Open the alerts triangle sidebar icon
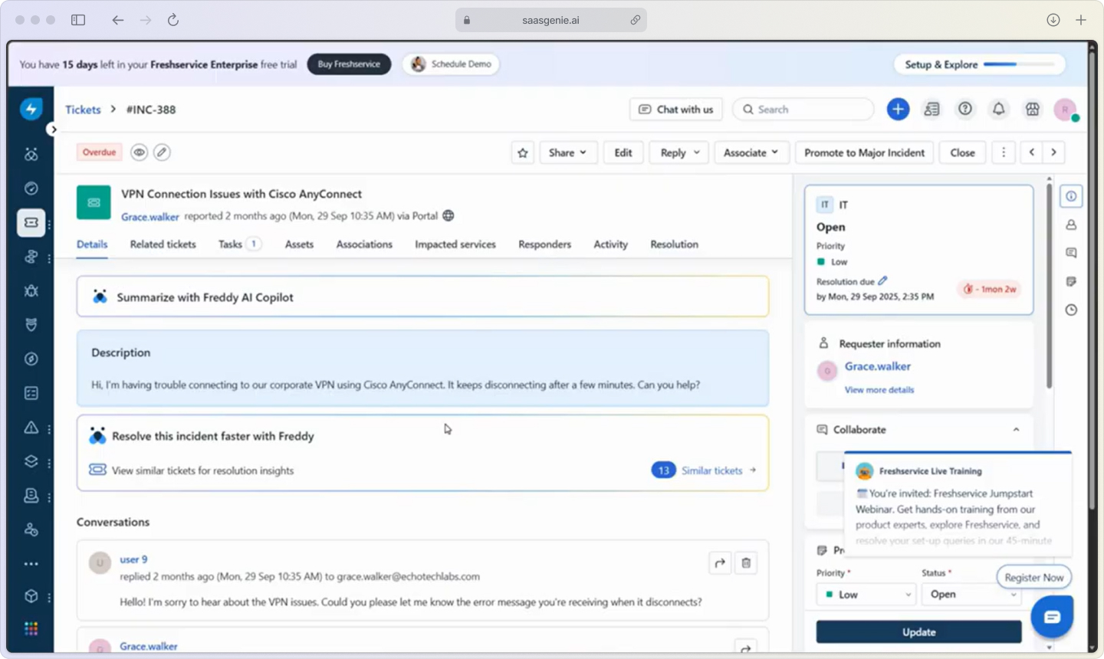Viewport: 1104px width, 659px height. click(x=31, y=428)
